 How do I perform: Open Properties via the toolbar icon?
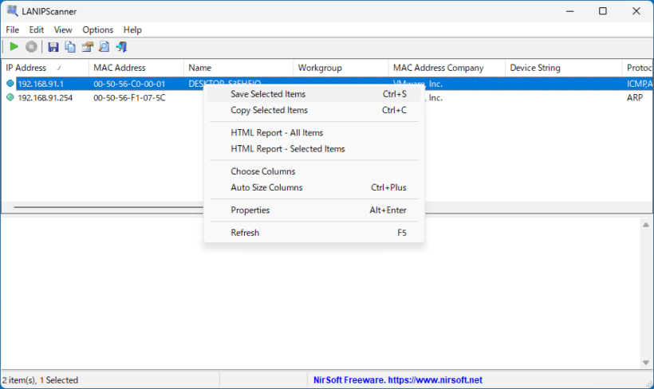coord(87,47)
